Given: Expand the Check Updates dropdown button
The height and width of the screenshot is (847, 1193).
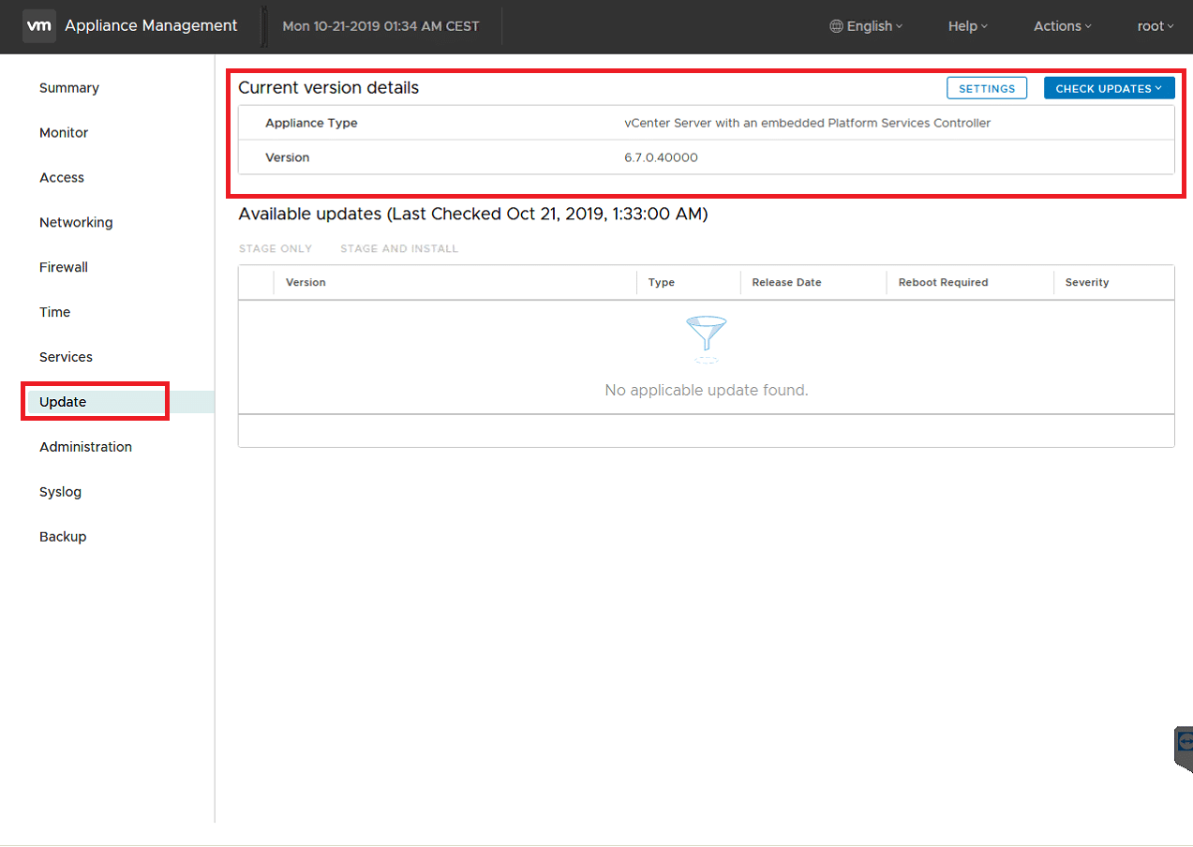Looking at the screenshot, I should pos(1109,88).
